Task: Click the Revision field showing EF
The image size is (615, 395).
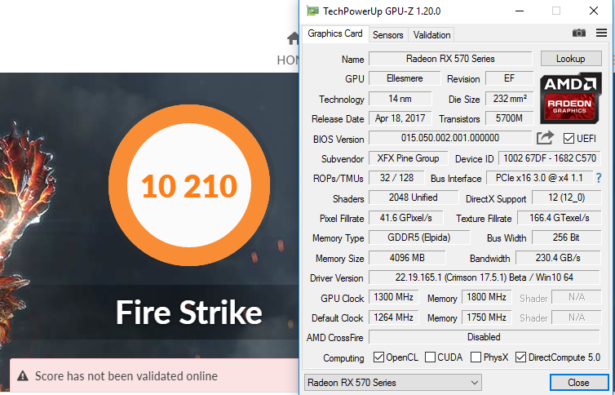Action: [509, 78]
